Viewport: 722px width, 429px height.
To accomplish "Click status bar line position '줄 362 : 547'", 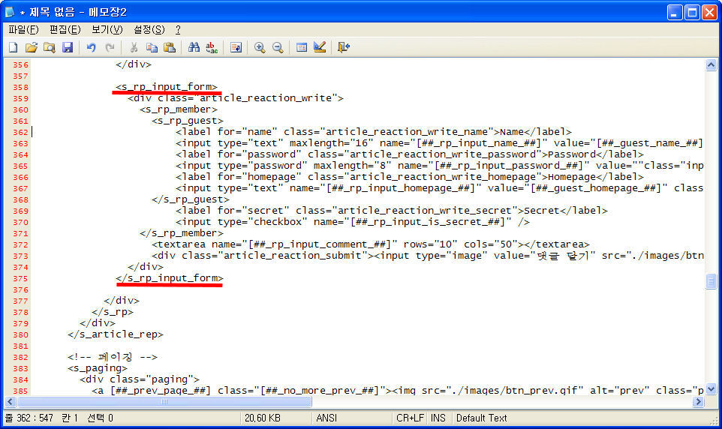I will tap(29, 418).
